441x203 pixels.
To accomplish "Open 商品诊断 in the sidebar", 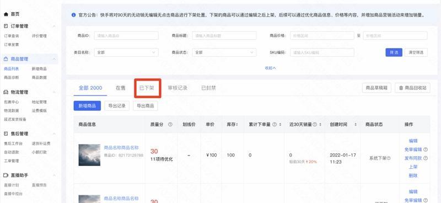I will pos(11,77).
